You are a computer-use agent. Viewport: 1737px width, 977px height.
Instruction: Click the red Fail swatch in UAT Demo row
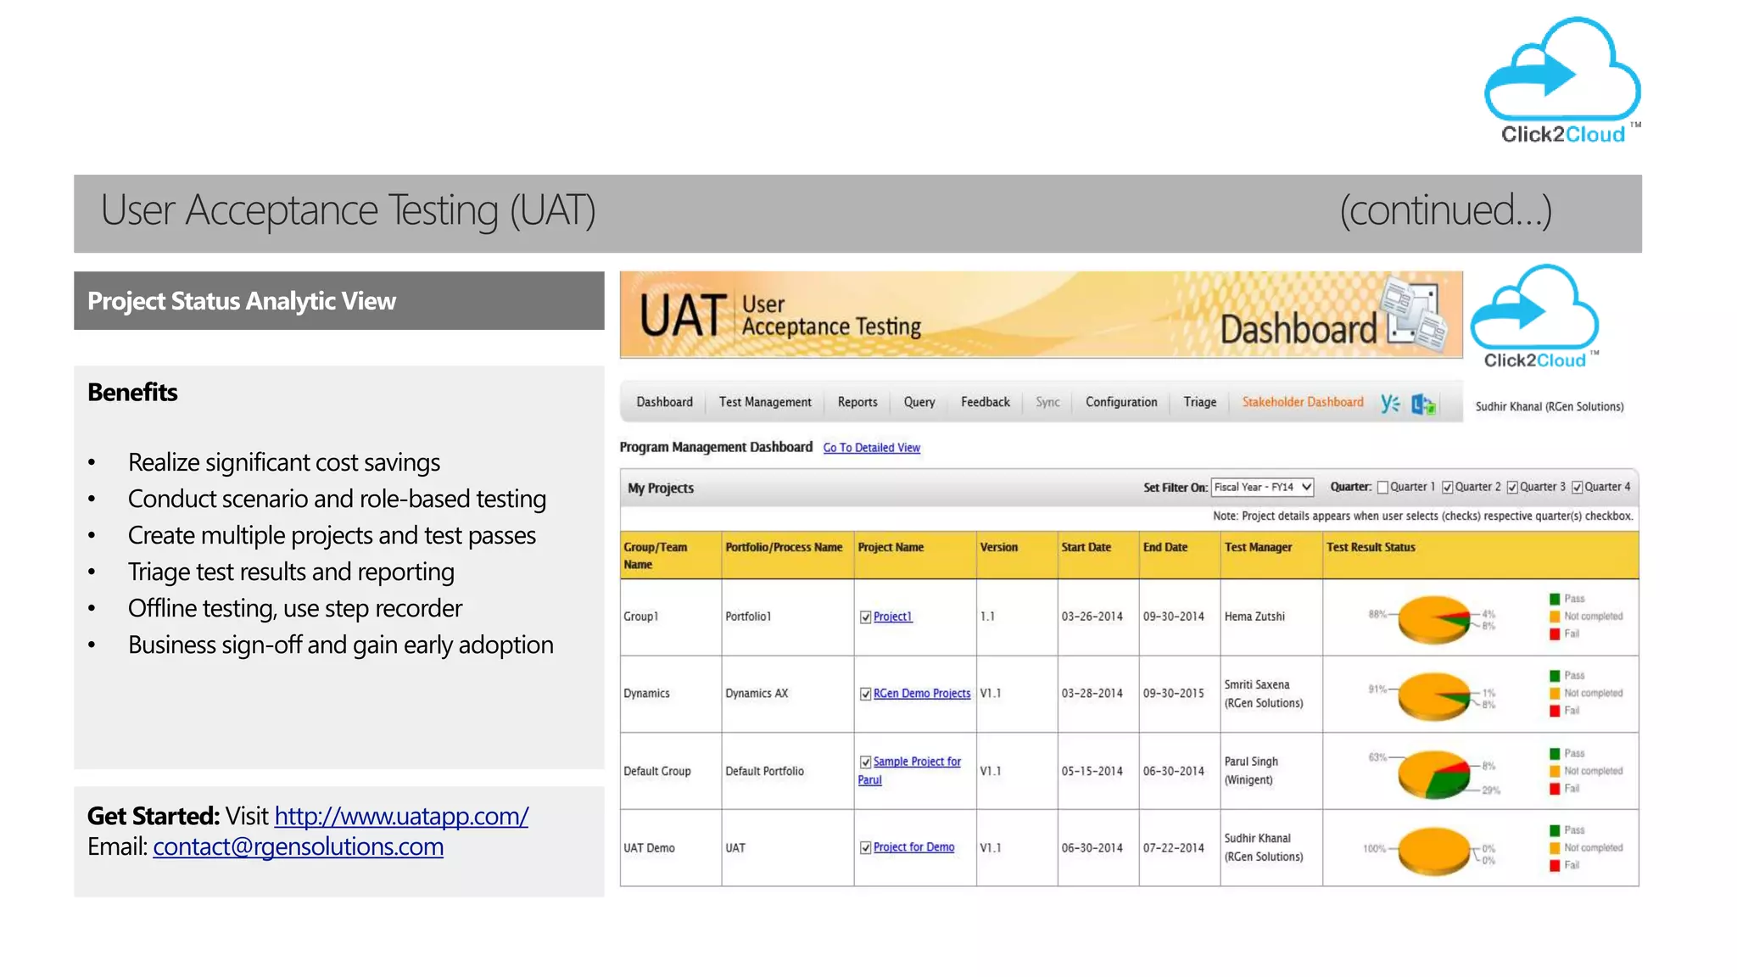click(1555, 866)
